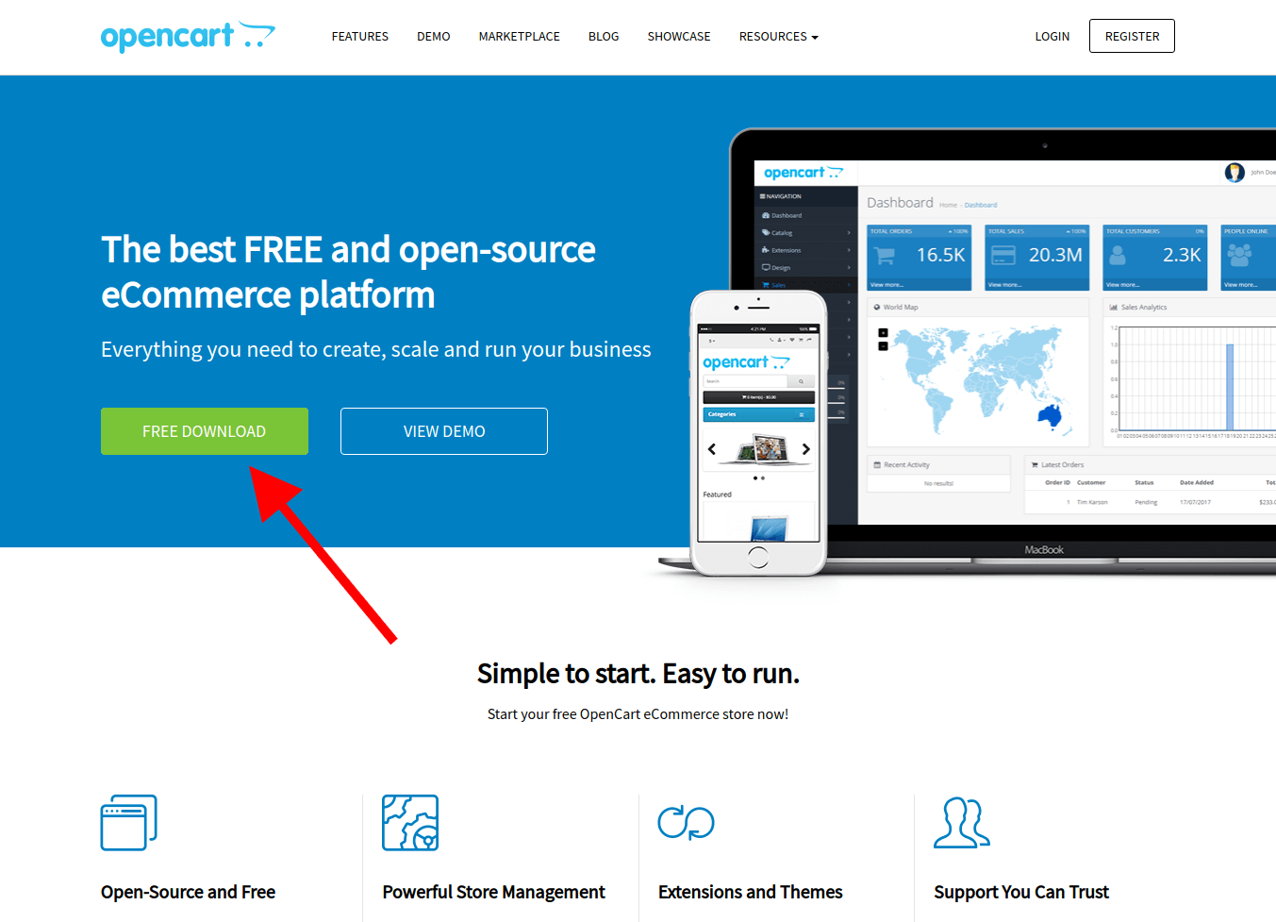Viewport: 1276px width, 922px height.
Task: Click the best FREE and open-source headline
Action: (x=348, y=272)
